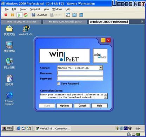Click the Options button
The image size is (146, 137).
click(x=65, y=106)
